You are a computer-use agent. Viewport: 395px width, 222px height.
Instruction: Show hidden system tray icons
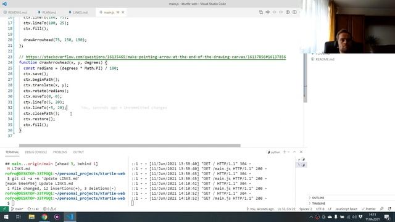(311, 217)
